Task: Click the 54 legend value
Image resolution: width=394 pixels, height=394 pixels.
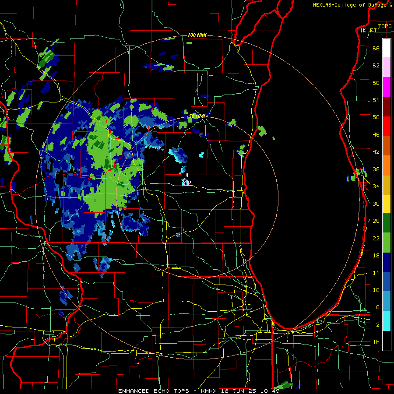Action: click(376, 100)
